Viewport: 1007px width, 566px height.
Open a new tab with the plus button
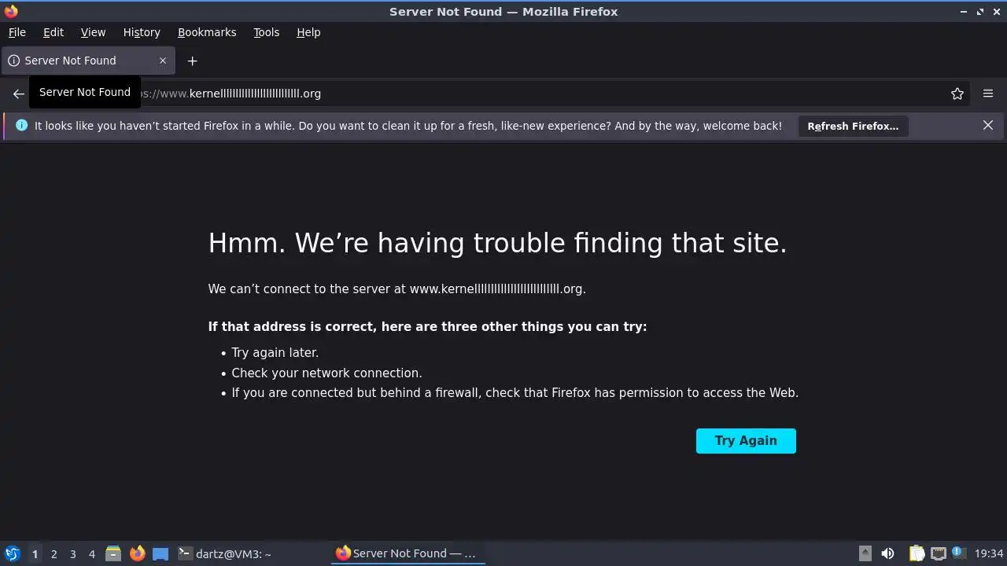point(192,61)
